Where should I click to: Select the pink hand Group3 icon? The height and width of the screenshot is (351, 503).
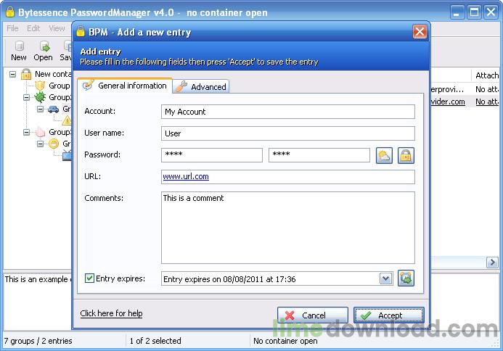pos(40,132)
